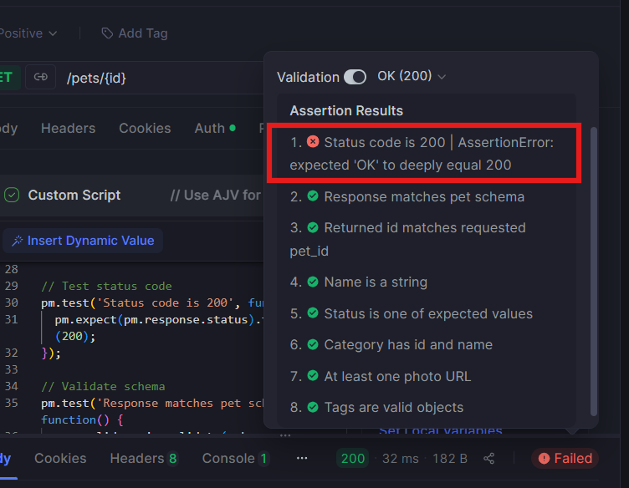629x488 pixels.
Task: Click the 182 B response size
Action: 450,459
